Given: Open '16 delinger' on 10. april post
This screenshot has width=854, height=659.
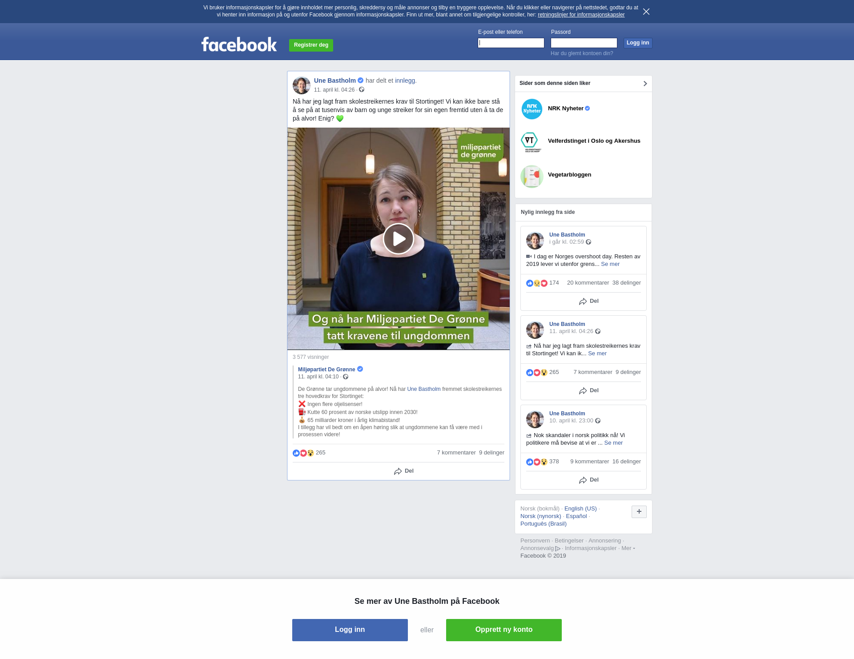Looking at the screenshot, I should point(627,462).
